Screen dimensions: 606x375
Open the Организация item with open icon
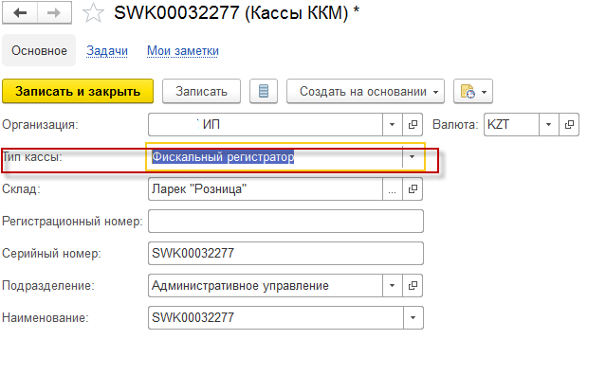pos(413,125)
